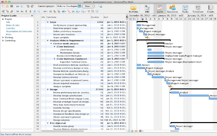The width and height of the screenshot is (217, 136).
Task: Undo the last action
Action: (x=28, y=6)
